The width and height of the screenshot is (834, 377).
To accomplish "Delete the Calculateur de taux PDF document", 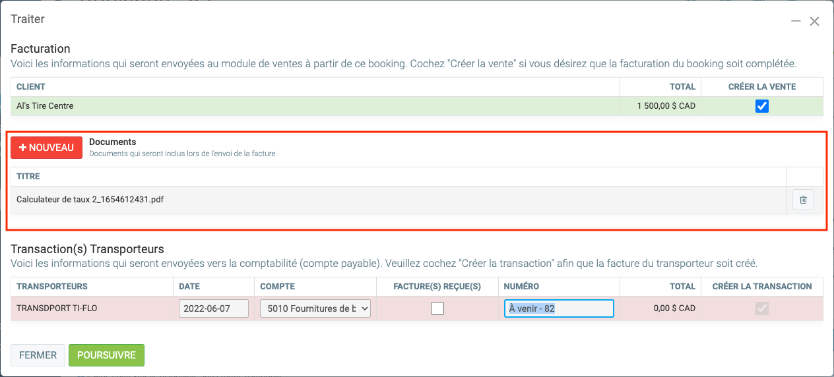I will 803,200.
